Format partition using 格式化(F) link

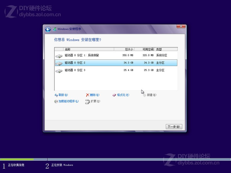click(123, 95)
